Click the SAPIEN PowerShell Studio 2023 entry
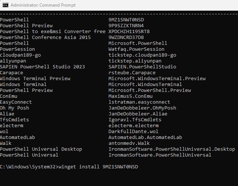This screenshot has width=238, height=186. coord(42,67)
